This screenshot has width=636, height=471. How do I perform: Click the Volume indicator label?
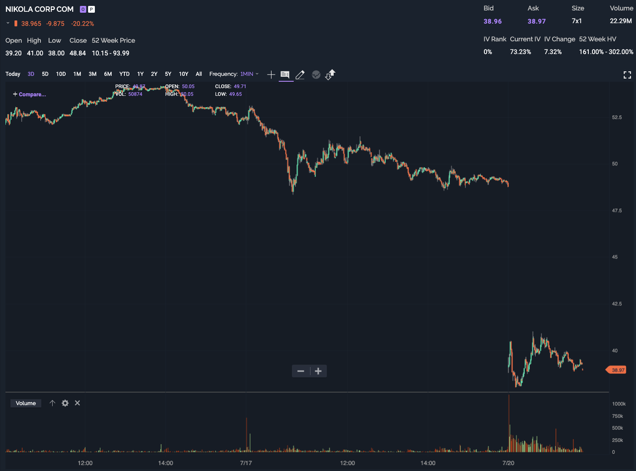26,403
